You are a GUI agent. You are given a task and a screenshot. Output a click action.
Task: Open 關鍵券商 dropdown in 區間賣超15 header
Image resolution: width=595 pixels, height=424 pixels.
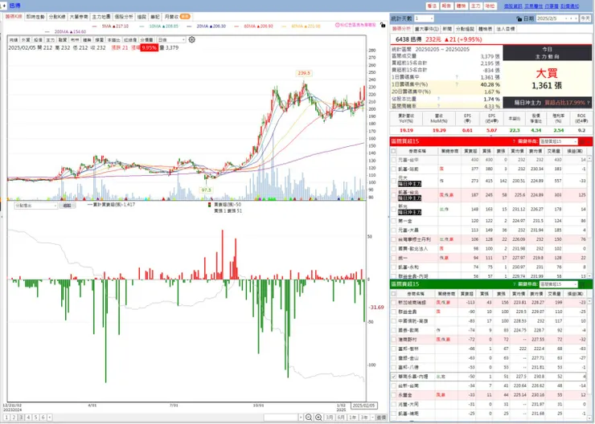tap(558, 284)
